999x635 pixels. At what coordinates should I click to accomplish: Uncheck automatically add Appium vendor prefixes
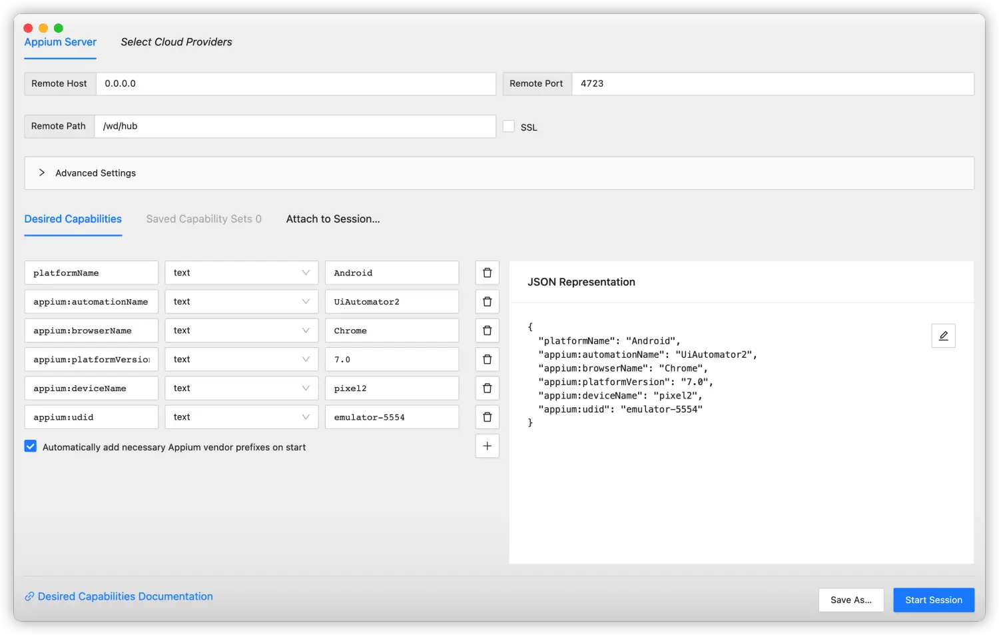(x=31, y=446)
